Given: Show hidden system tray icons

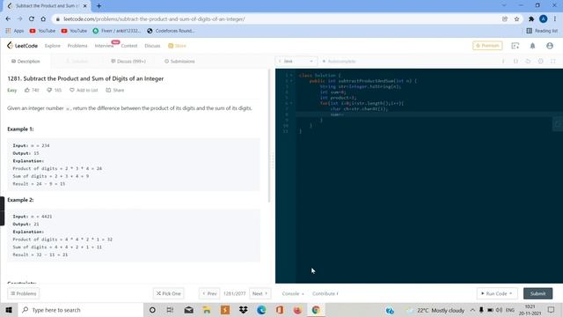Looking at the screenshot, I should (x=472, y=310).
